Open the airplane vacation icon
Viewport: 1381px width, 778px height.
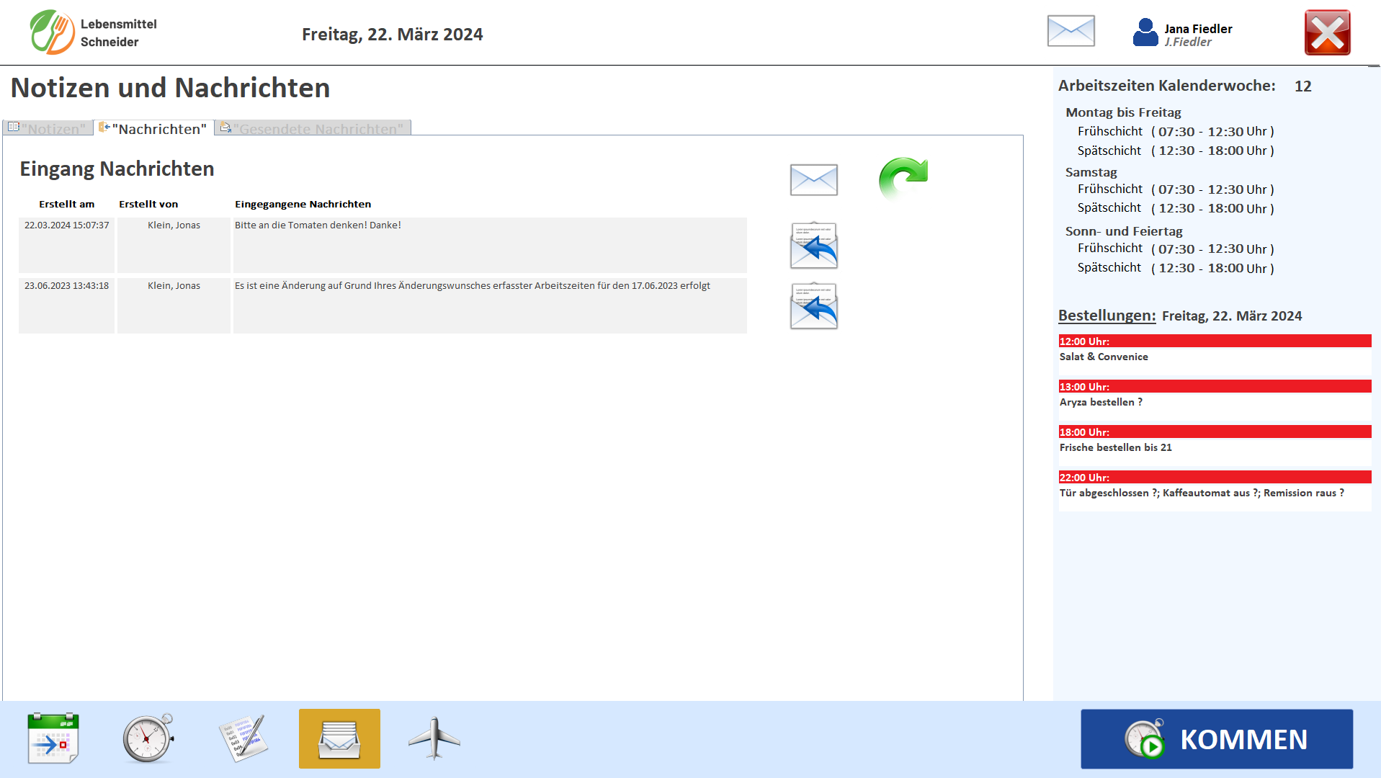(434, 738)
